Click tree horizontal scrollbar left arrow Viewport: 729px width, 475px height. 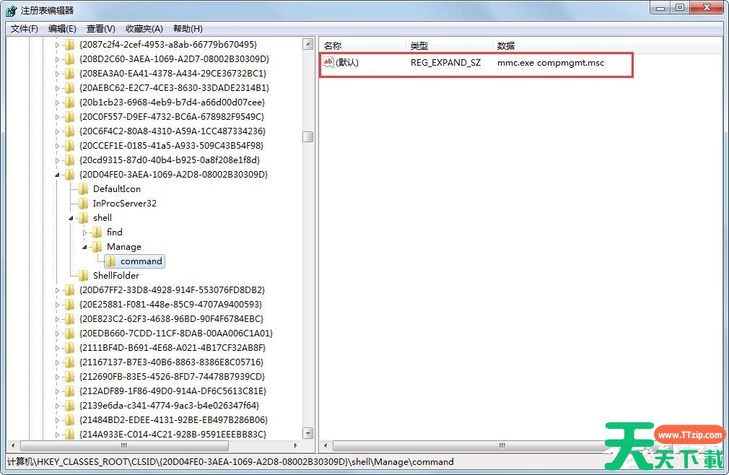pyautogui.click(x=13, y=445)
